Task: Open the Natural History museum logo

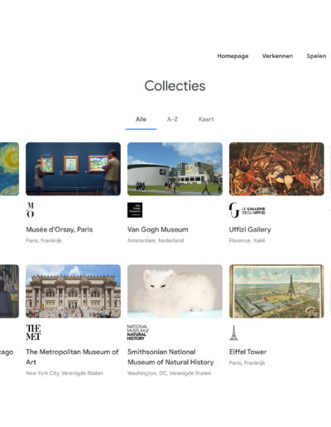Action: point(137,332)
